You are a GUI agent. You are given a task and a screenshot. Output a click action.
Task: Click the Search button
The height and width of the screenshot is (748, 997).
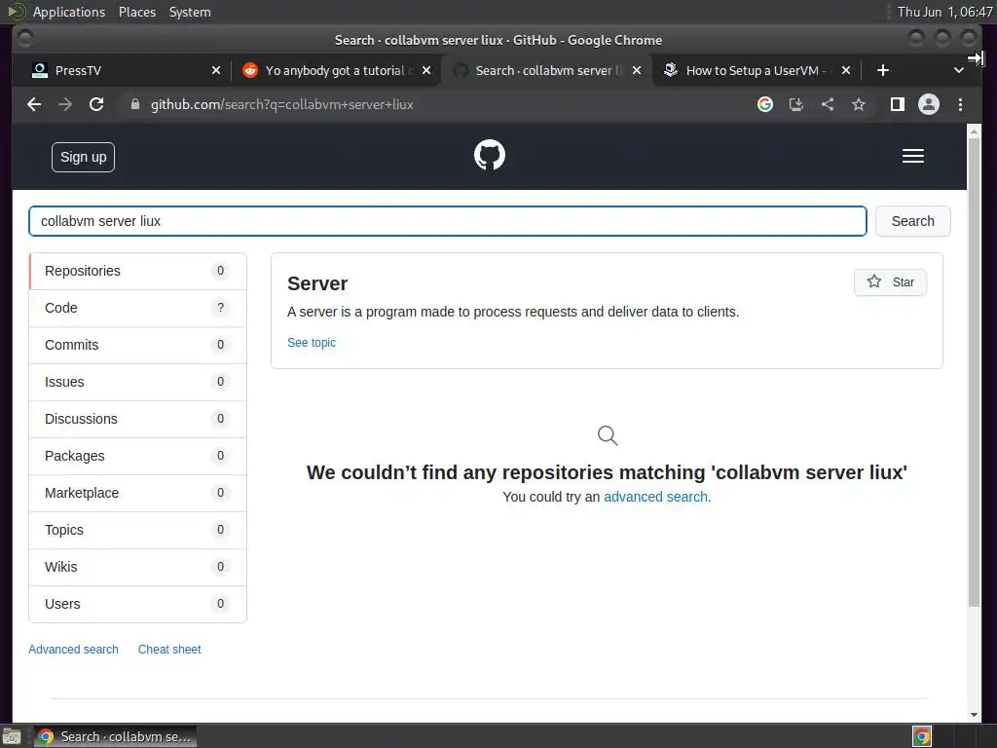(912, 221)
